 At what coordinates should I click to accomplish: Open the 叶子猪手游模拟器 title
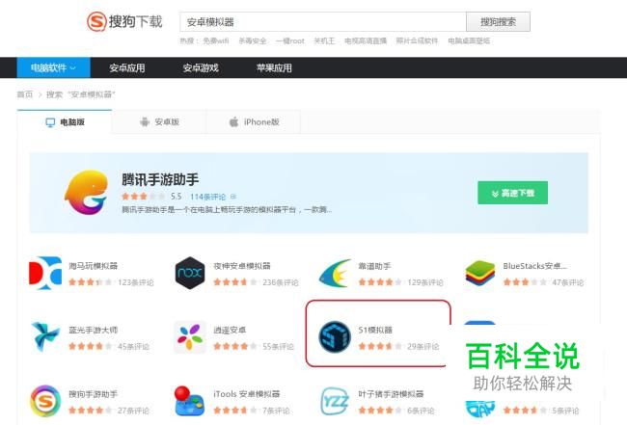(x=391, y=394)
